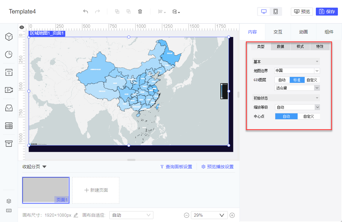Open the 缩放等级 dropdown
This screenshot has height=222, width=342.
pyautogui.click(x=297, y=107)
